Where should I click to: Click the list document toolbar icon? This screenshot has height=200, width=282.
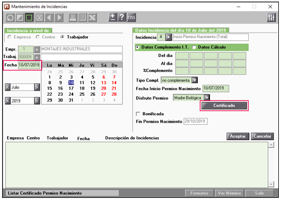pos(83,17)
